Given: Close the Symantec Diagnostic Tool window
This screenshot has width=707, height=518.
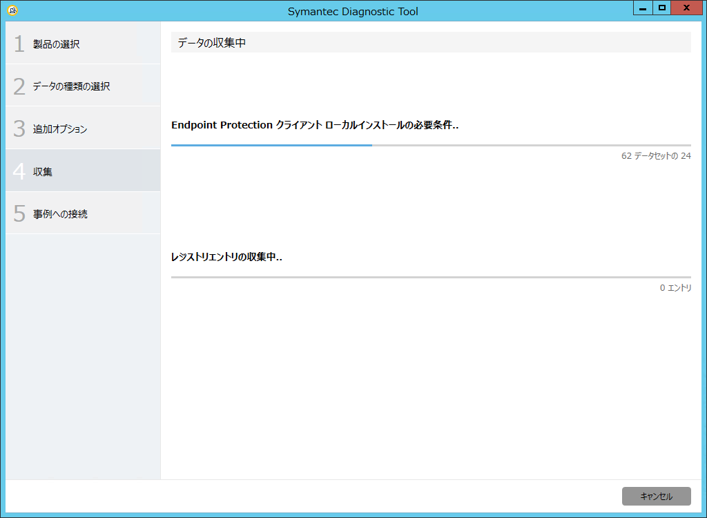Looking at the screenshot, I should 686,8.
